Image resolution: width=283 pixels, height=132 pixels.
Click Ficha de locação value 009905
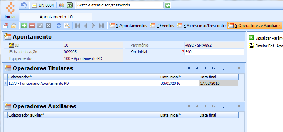[x=93, y=52]
